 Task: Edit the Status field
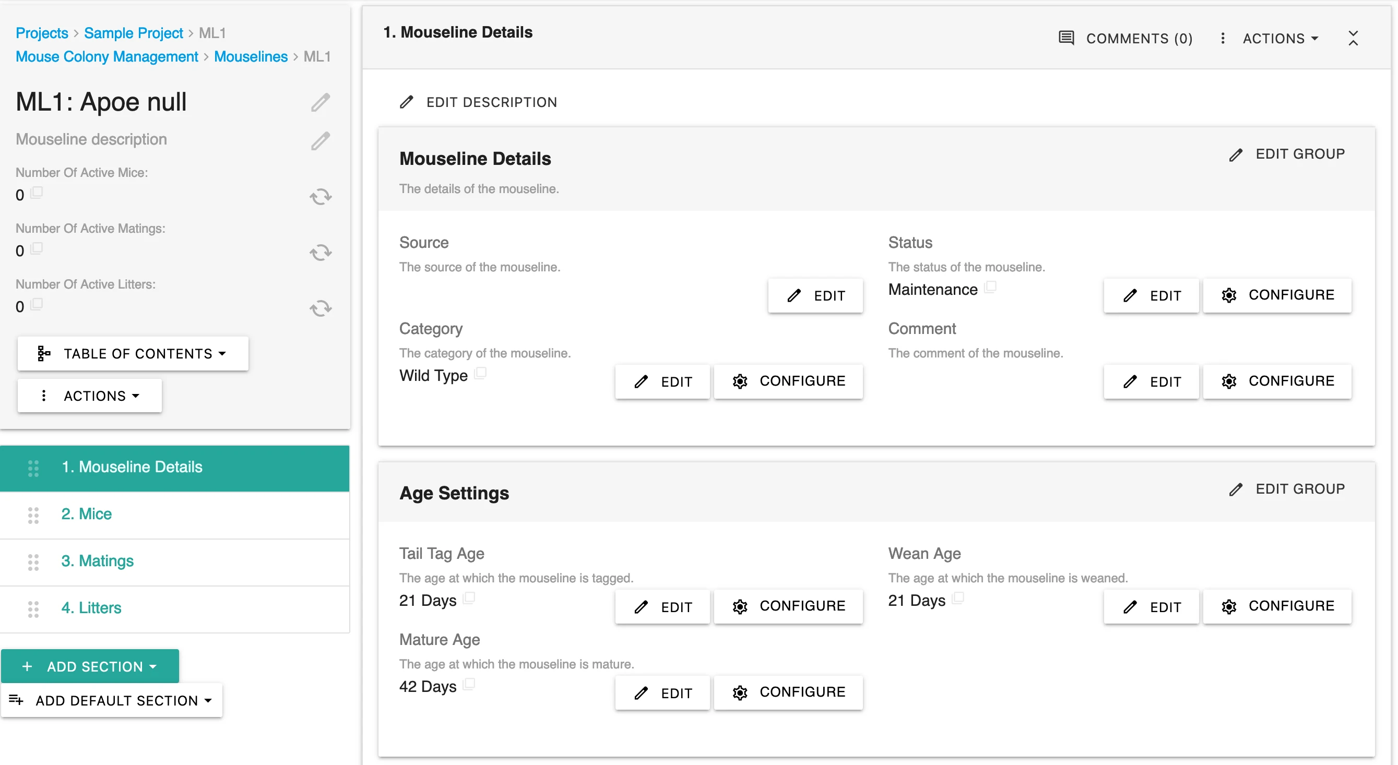[x=1151, y=296]
